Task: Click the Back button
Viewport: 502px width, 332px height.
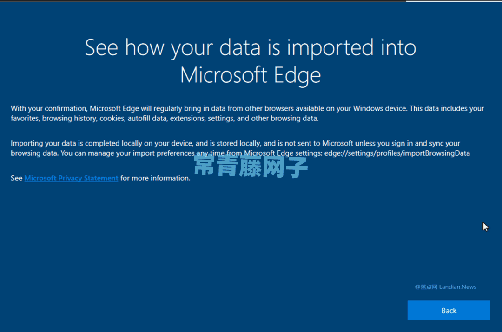Action: click(x=449, y=310)
